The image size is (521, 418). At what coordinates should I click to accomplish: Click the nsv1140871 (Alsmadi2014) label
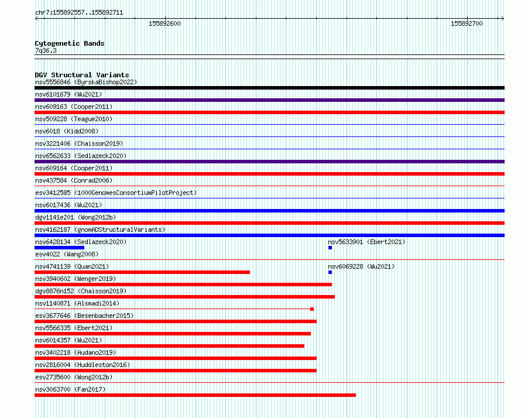[77, 303]
